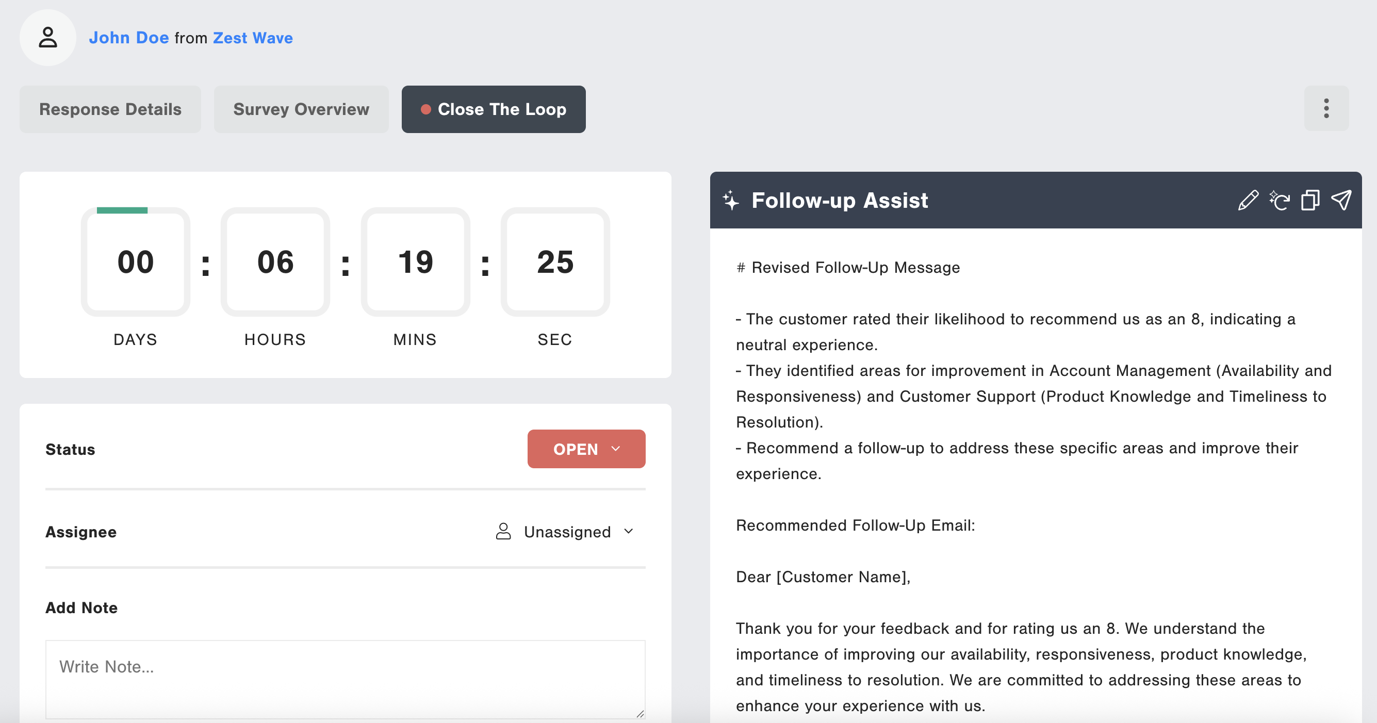Select the Close The Loop tab

[x=493, y=109]
